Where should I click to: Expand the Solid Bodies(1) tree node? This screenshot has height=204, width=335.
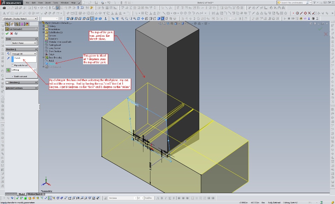coord(44,32)
